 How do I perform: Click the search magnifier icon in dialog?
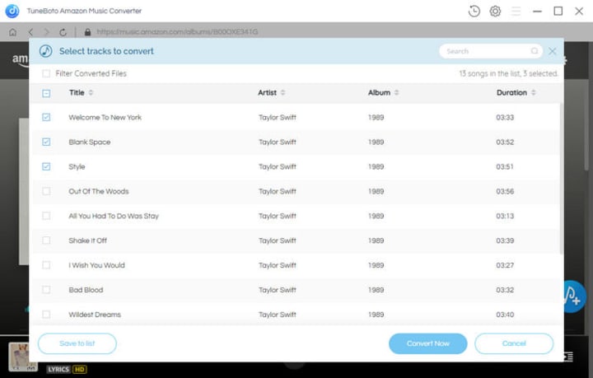point(535,51)
